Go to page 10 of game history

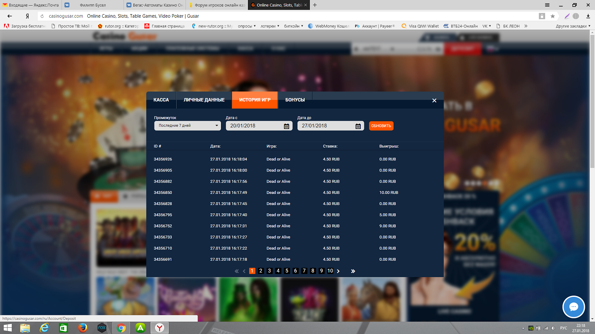tap(330, 271)
